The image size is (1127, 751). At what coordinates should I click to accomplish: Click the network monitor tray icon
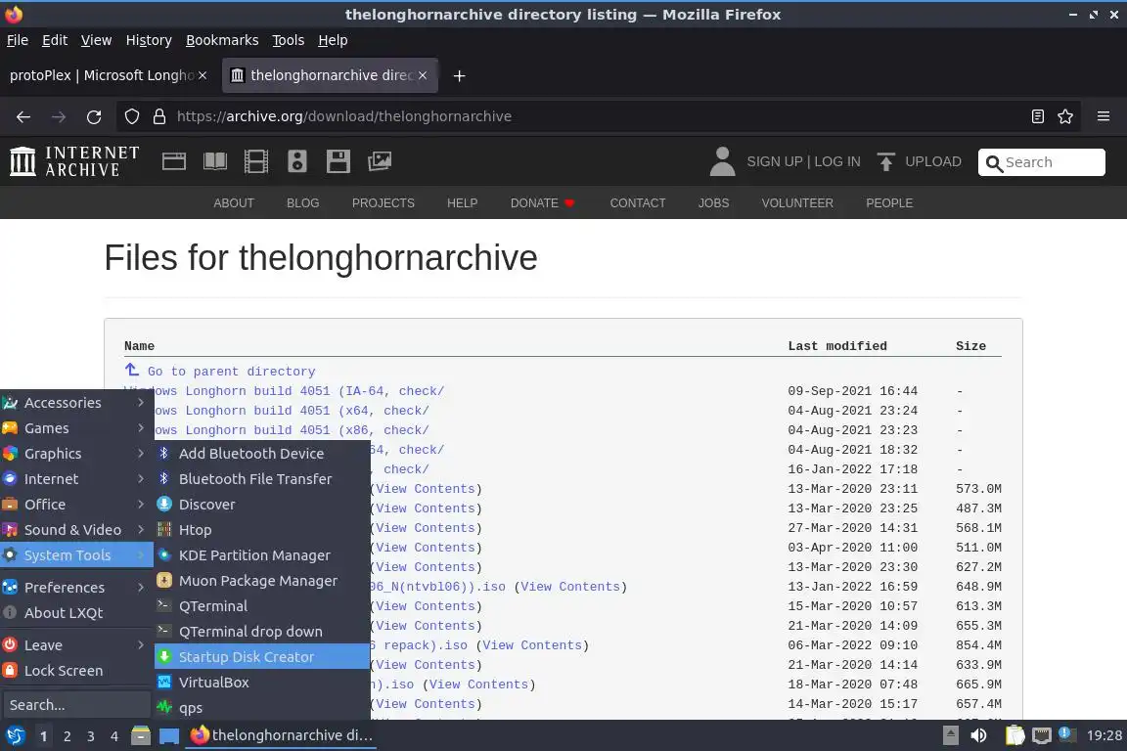1042,735
